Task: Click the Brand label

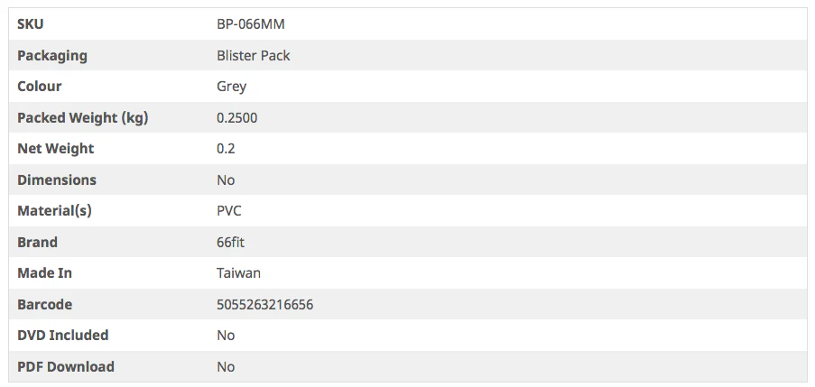Action: (37, 242)
